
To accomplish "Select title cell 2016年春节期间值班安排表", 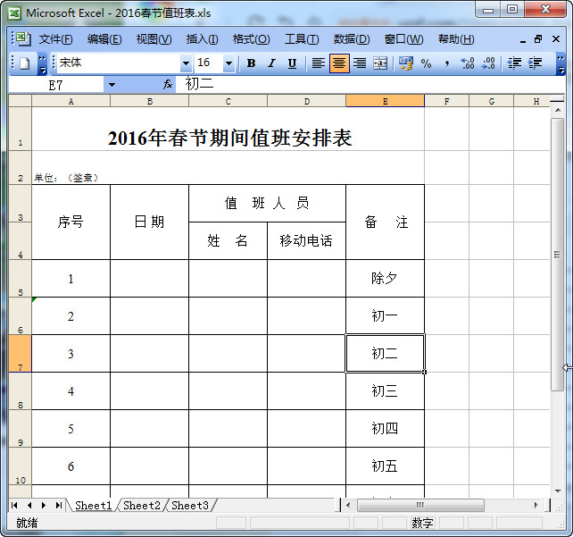I will [228, 129].
